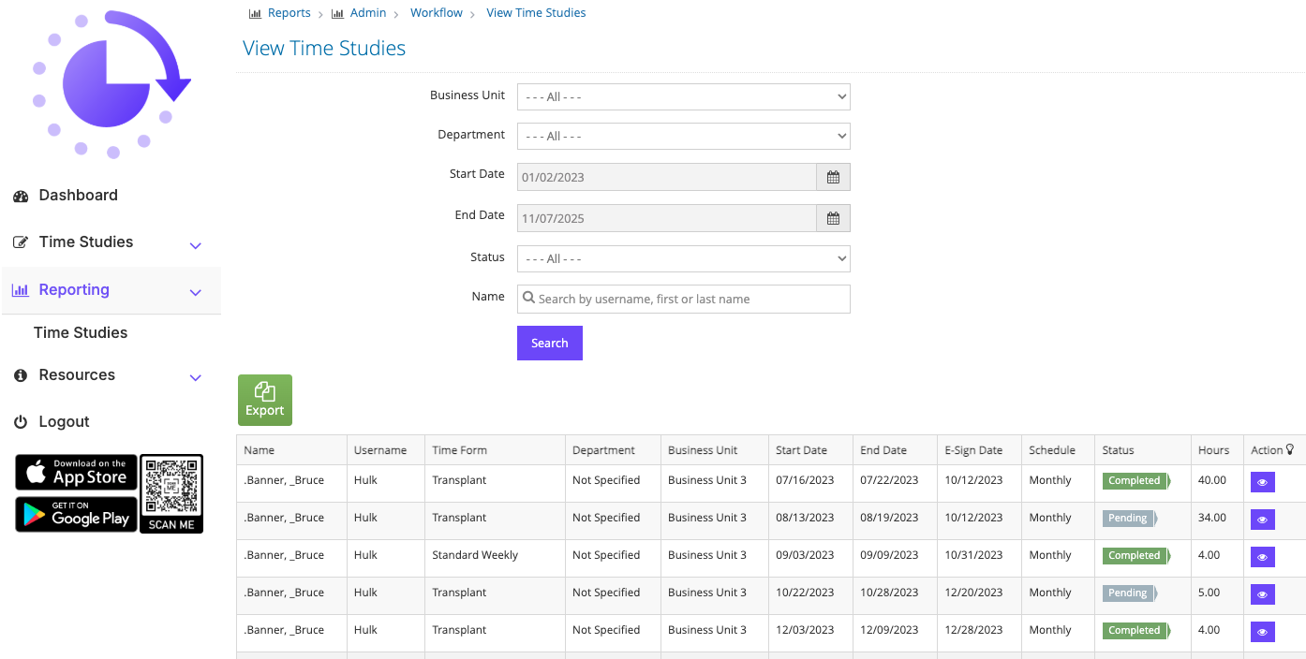Click the lightbulb hint next to Action
The width and height of the screenshot is (1306, 659).
[x=1290, y=450]
